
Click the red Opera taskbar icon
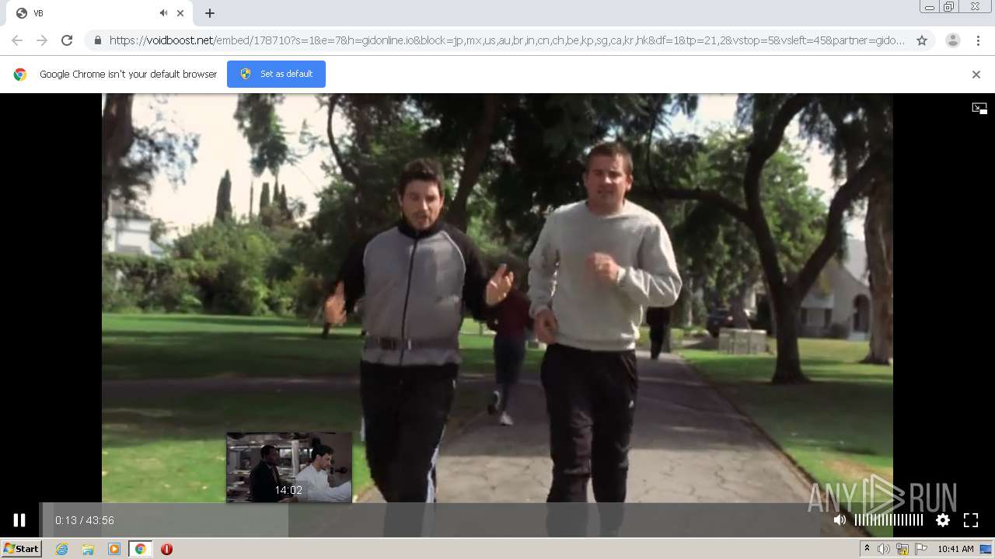166,549
